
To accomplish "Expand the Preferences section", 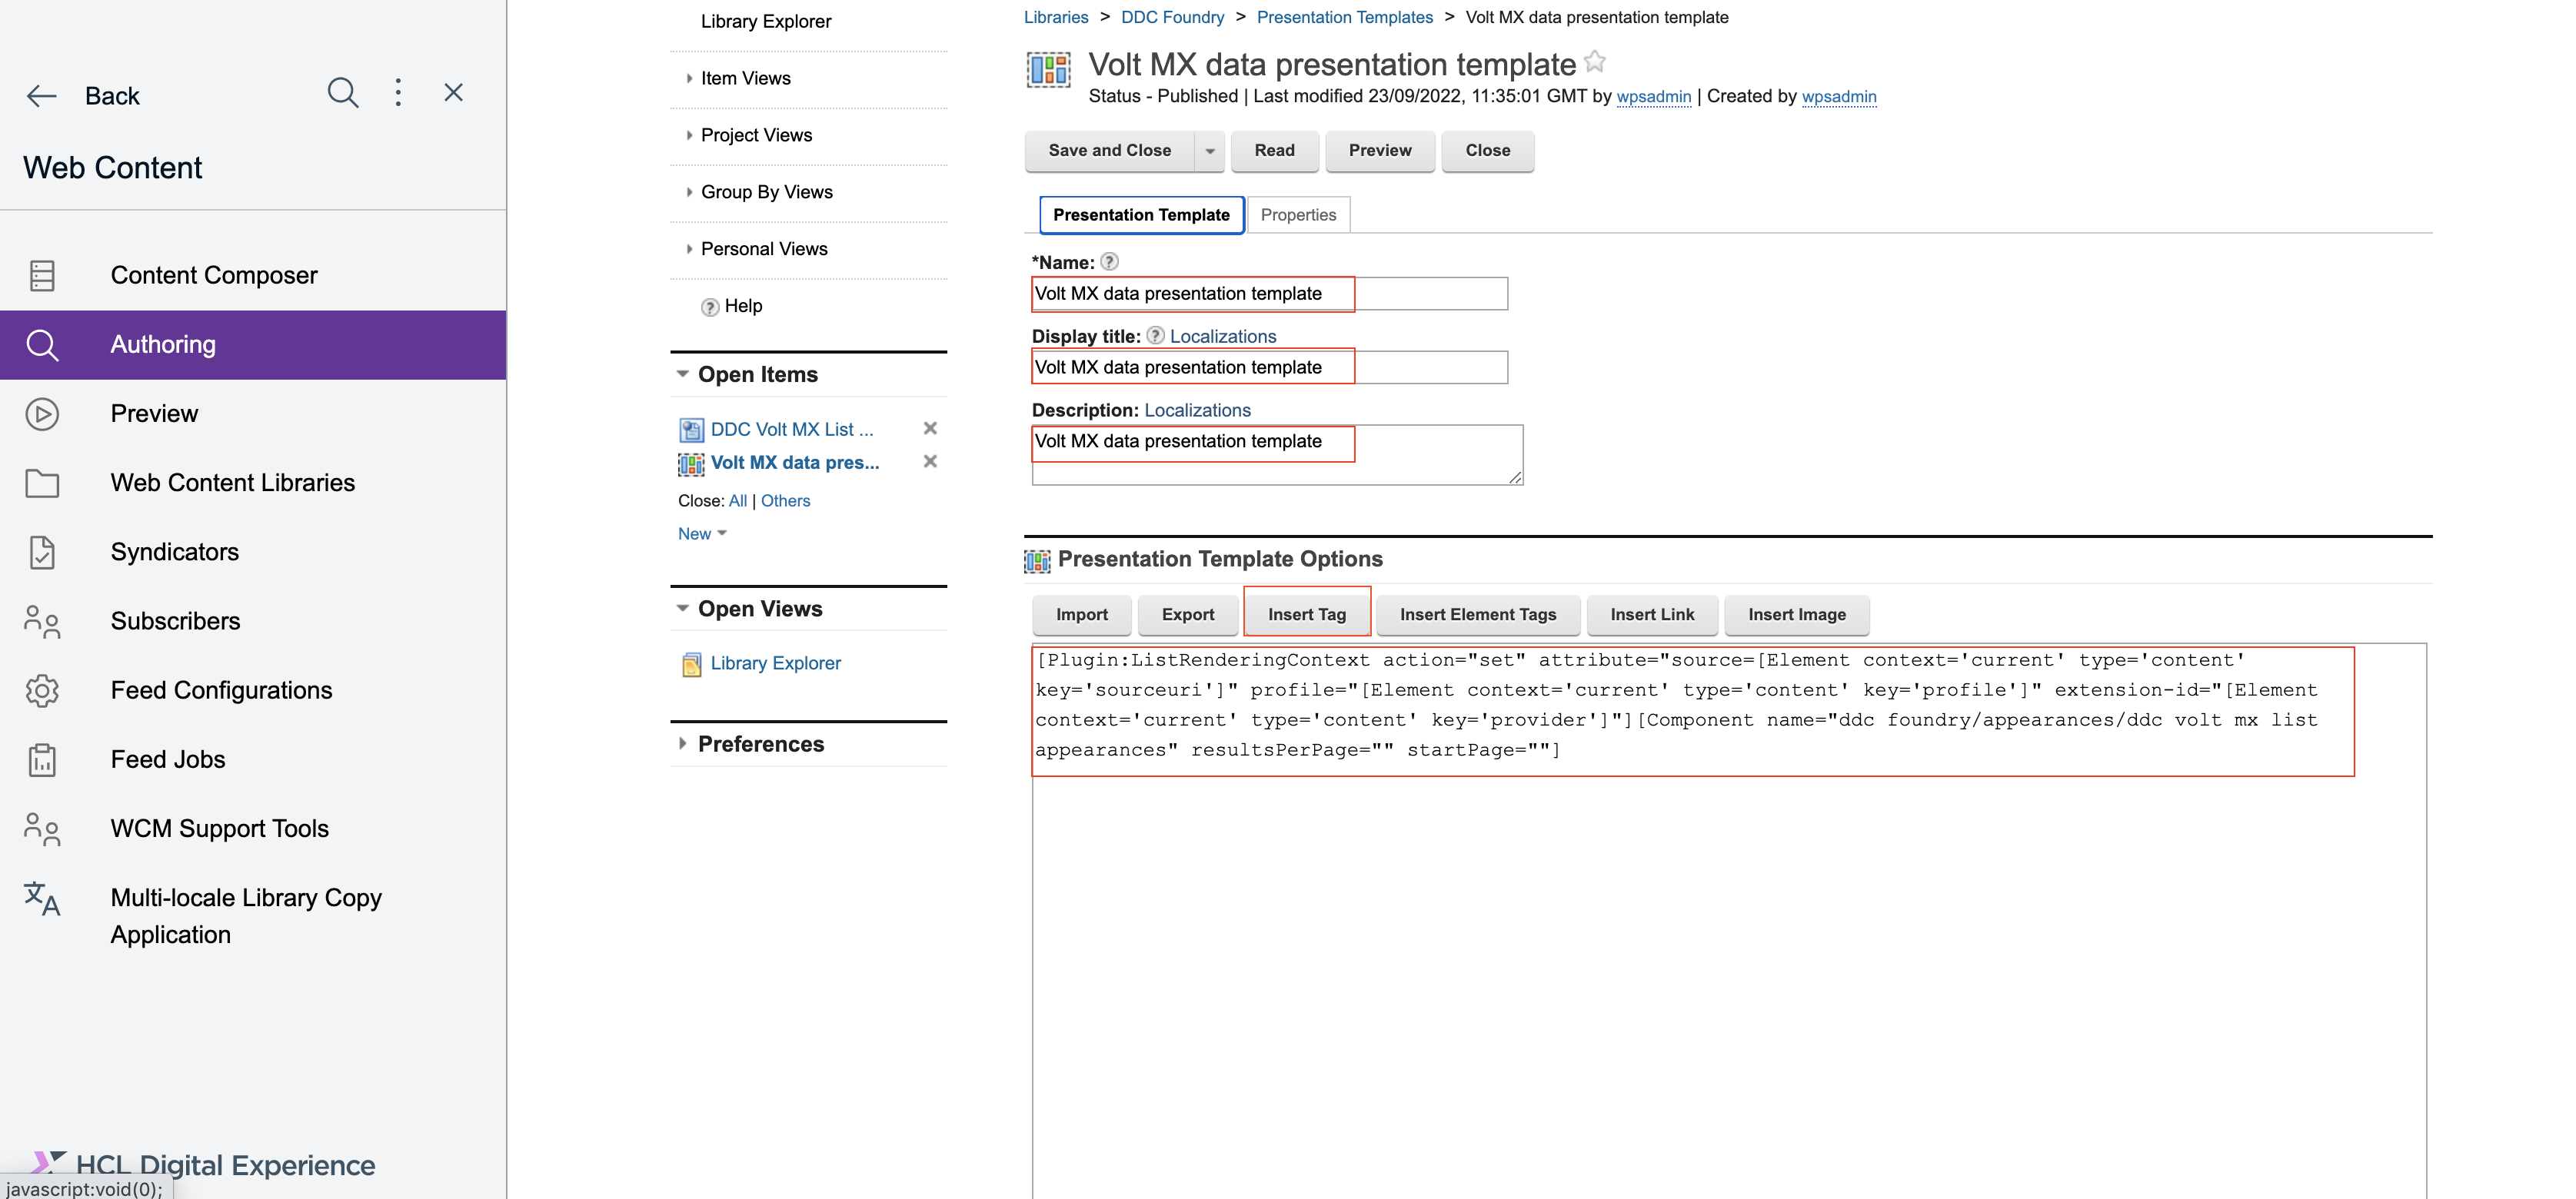I will pyautogui.click(x=683, y=743).
